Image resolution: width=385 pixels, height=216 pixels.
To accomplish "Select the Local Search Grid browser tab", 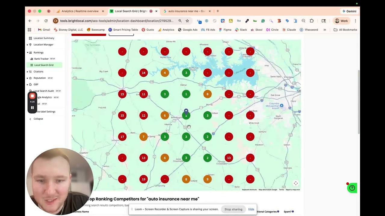I will (x=131, y=11).
